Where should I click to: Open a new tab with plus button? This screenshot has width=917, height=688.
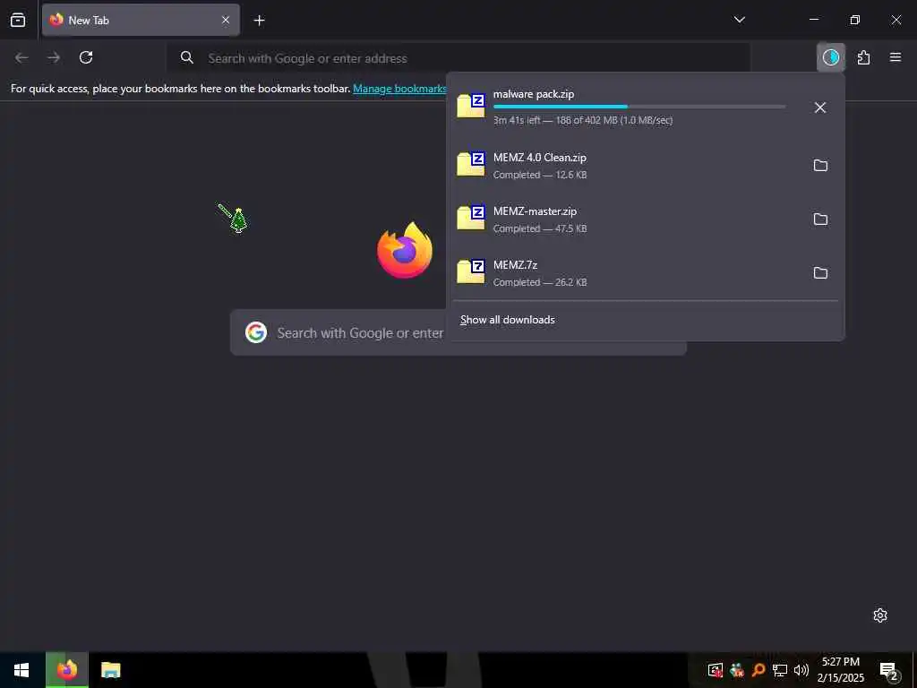[x=259, y=21]
